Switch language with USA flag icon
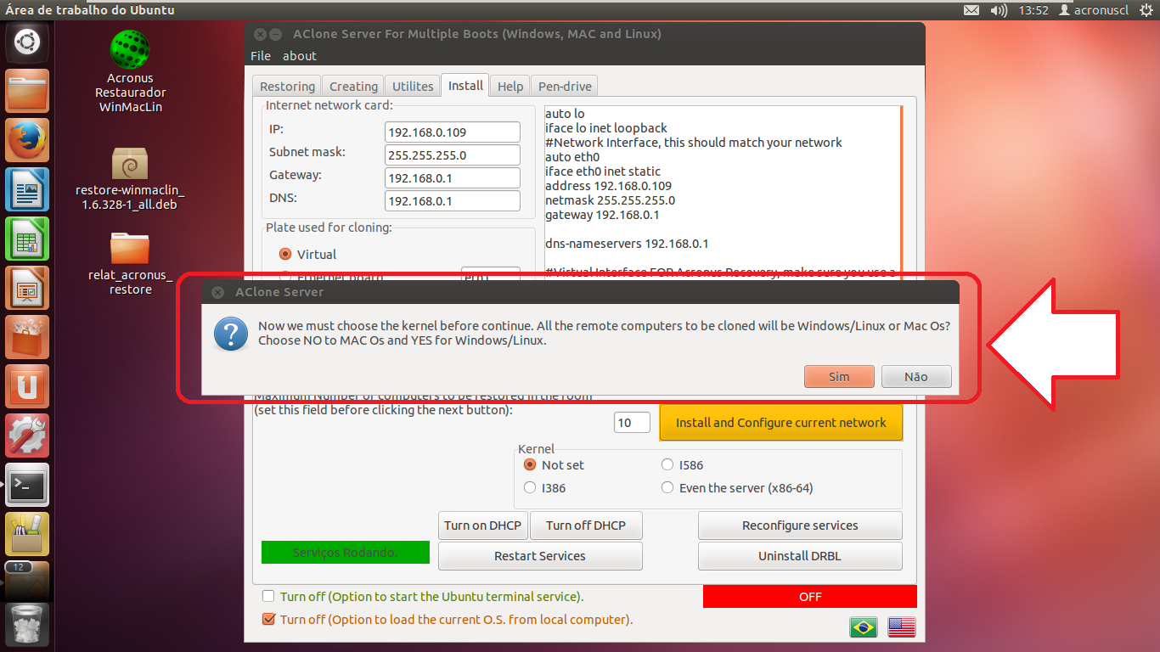The height and width of the screenshot is (652, 1160). pos(901,627)
